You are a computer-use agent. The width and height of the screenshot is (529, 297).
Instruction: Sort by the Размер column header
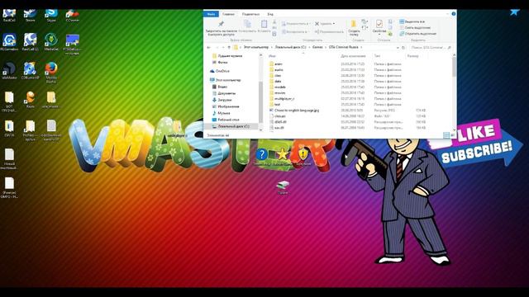(x=412, y=56)
